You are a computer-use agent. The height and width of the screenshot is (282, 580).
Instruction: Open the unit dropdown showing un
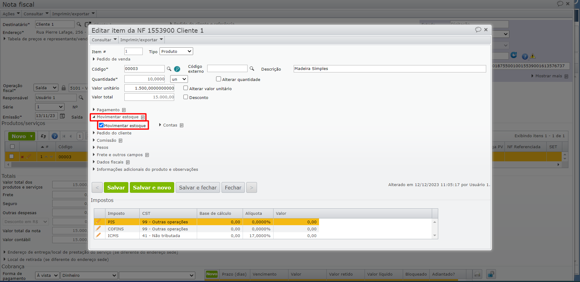[179, 79]
